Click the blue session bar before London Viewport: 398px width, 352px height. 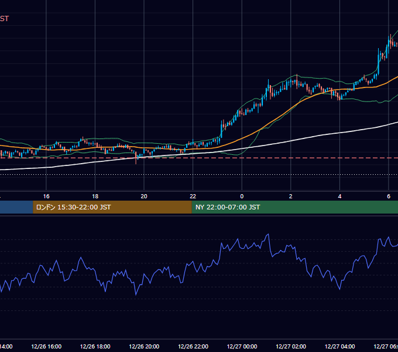coord(16,207)
